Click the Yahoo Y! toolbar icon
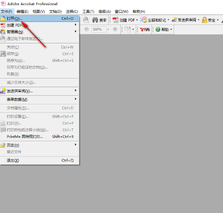 pos(145,30)
